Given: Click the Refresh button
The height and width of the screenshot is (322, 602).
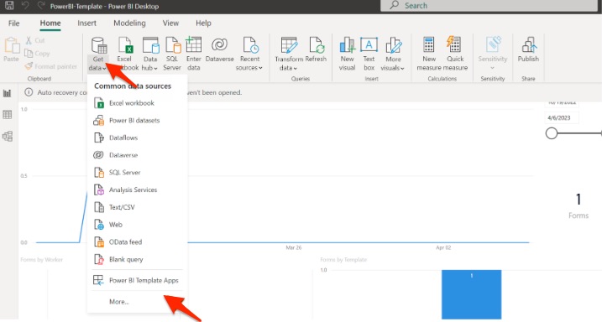Looking at the screenshot, I should coord(316,50).
